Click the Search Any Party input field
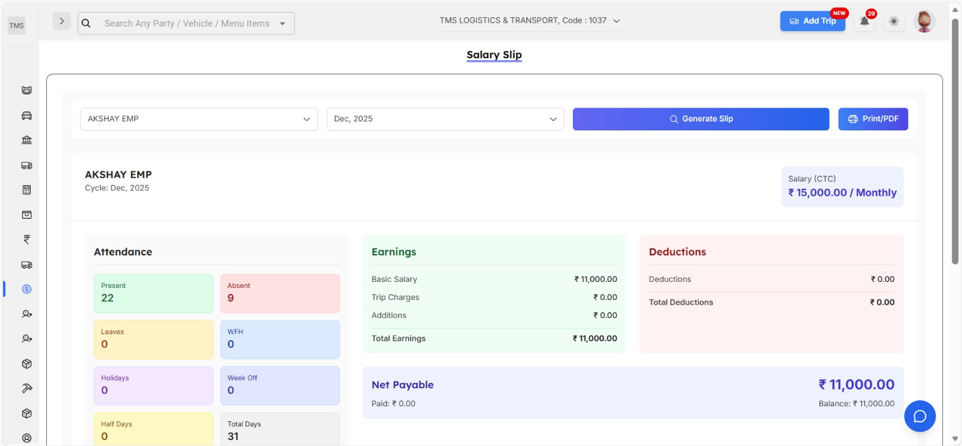 click(186, 23)
